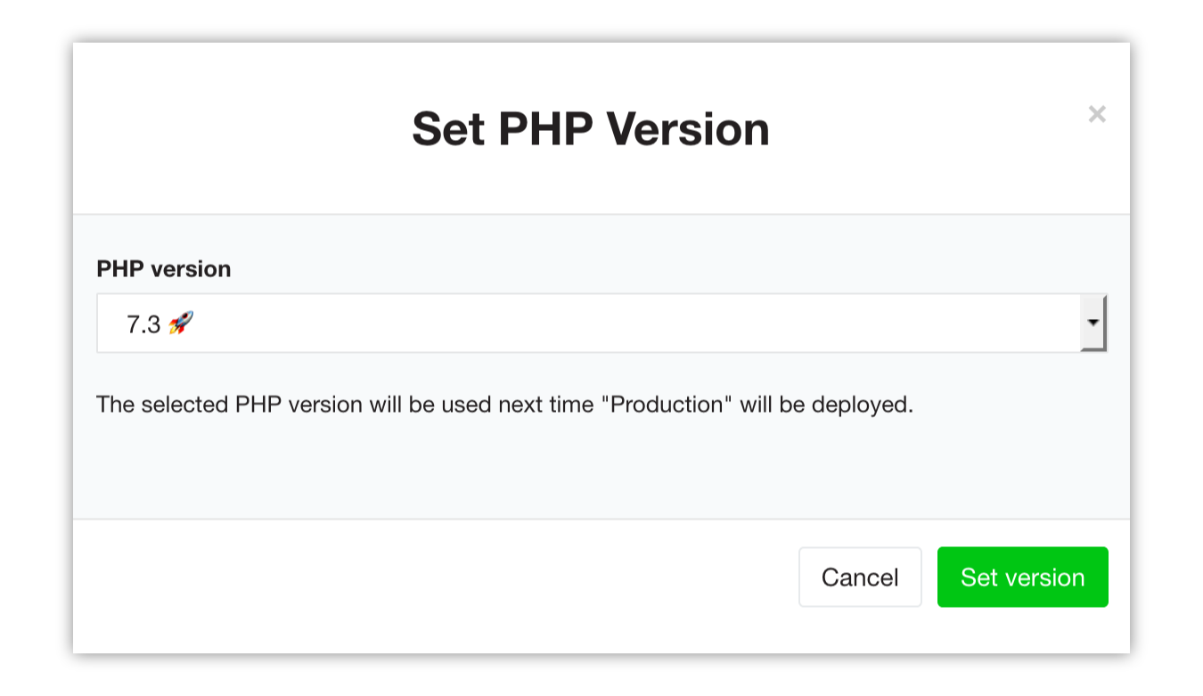Click the "PHP version" field label
This screenshot has width=1203, height=696.
click(164, 269)
